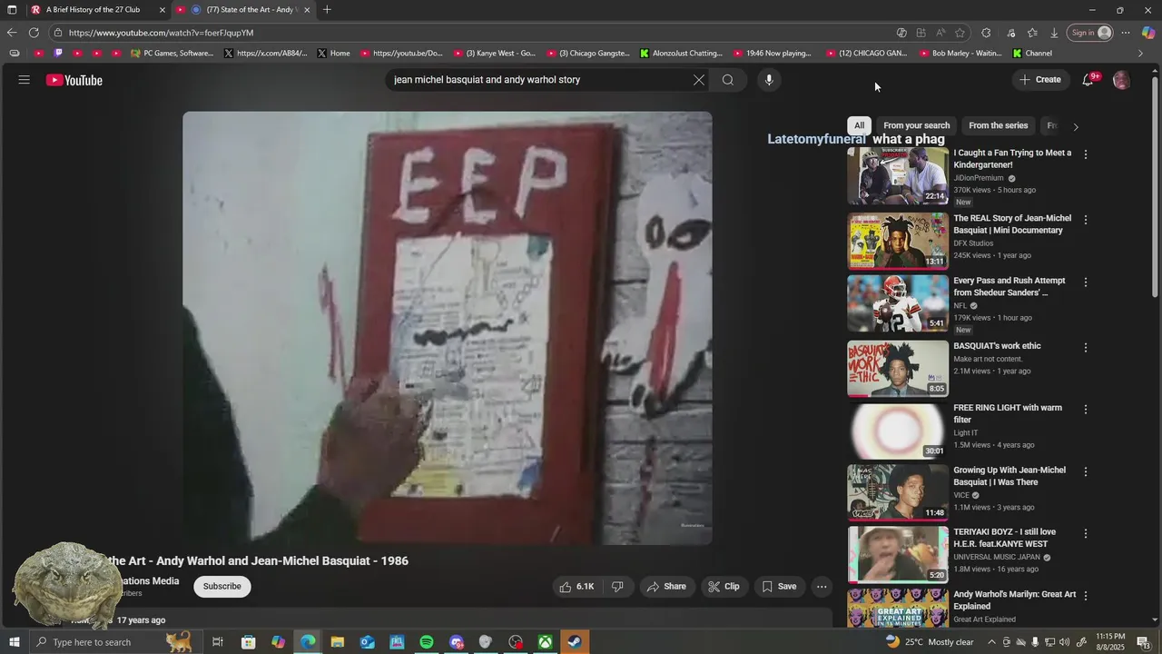1162x654 pixels.
Task: Open DFX Studios channel link
Action: pyautogui.click(x=973, y=243)
